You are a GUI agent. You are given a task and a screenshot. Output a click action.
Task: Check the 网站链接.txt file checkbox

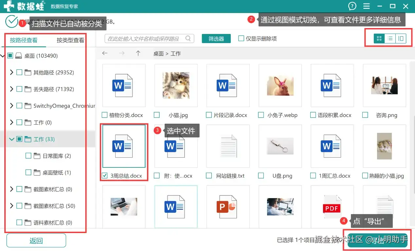[209, 176]
